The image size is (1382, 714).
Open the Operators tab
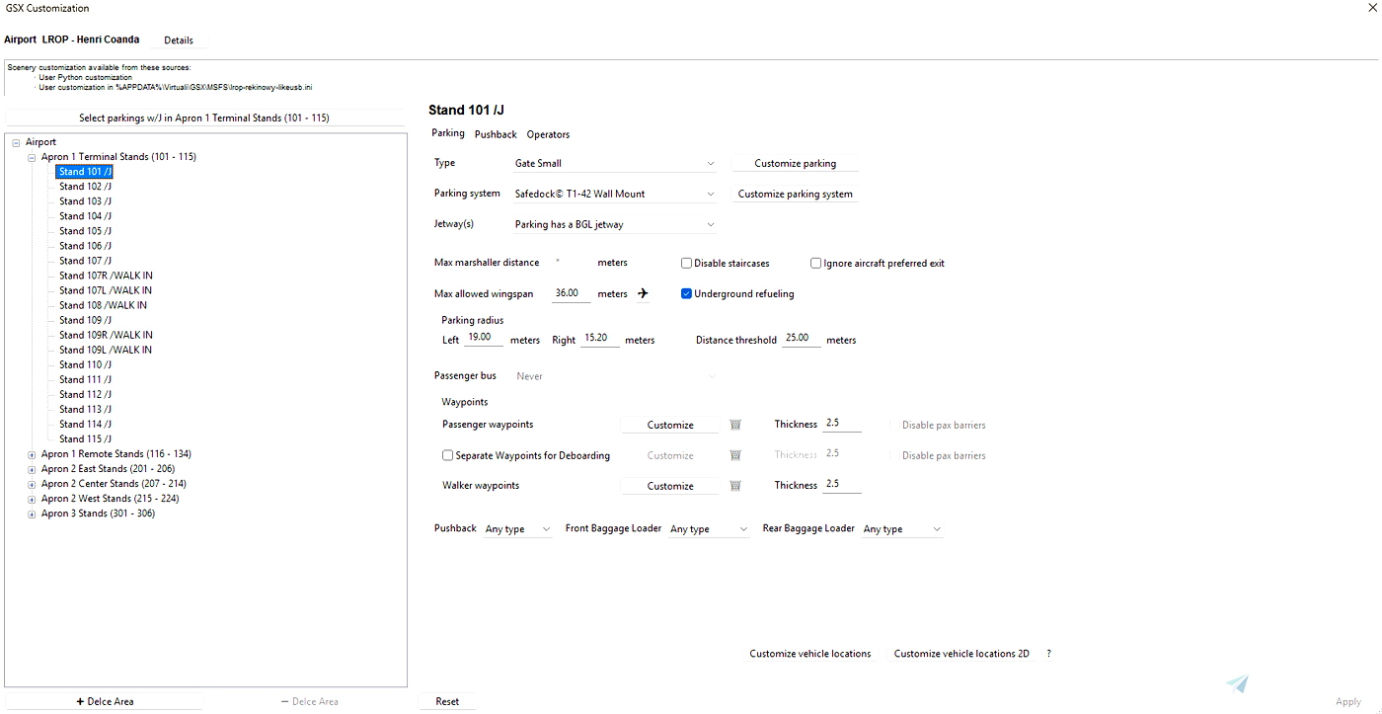point(548,133)
